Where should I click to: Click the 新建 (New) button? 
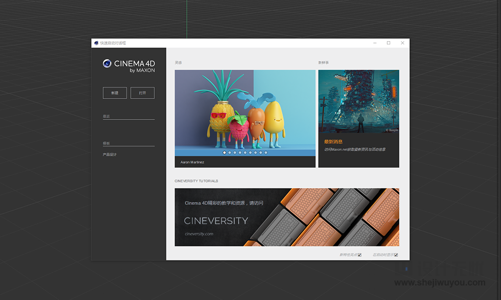click(x=115, y=93)
